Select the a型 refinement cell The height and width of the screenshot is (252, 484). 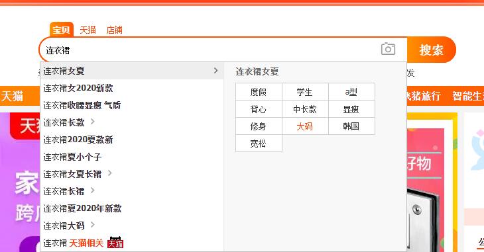pyautogui.click(x=351, y=92)
